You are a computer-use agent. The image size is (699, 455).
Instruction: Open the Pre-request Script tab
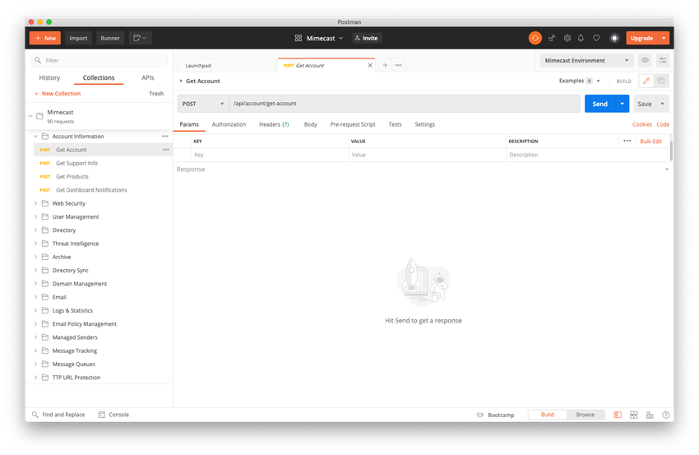353,124
